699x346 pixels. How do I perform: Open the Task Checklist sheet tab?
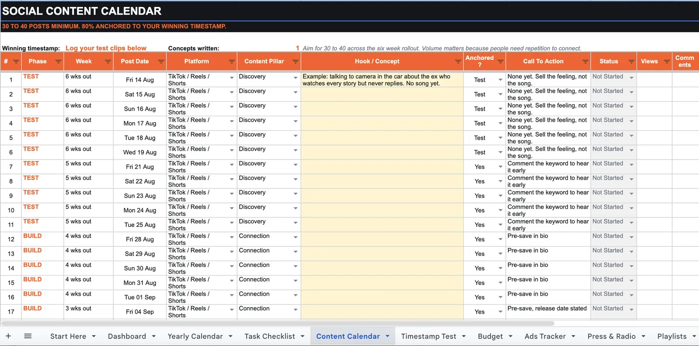[x=270, y=336]
